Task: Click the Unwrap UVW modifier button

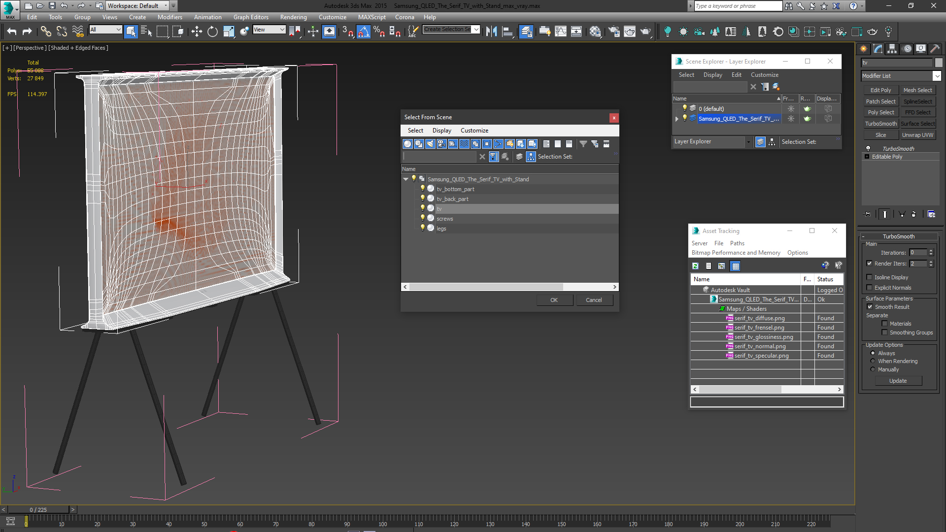Action: (x=917, y=135)
